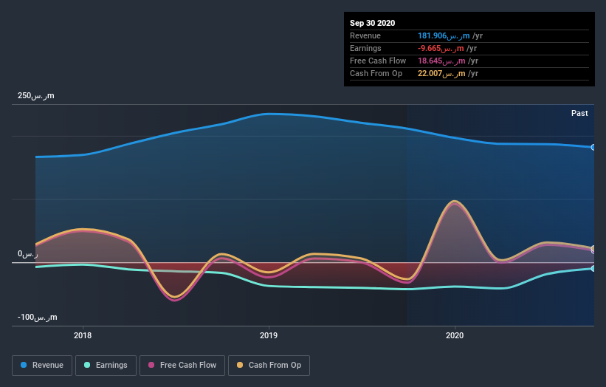Viewport: 606px width, 387px height.
Task: Click the orange Cash From Op endpoint marker
Action: [x=593, y=248]
